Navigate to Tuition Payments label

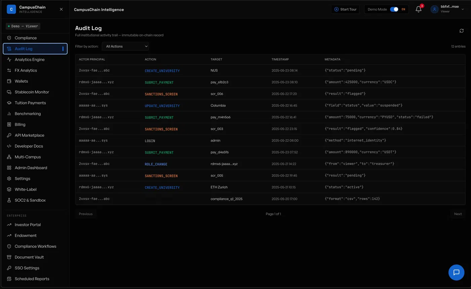click(30, 103)
